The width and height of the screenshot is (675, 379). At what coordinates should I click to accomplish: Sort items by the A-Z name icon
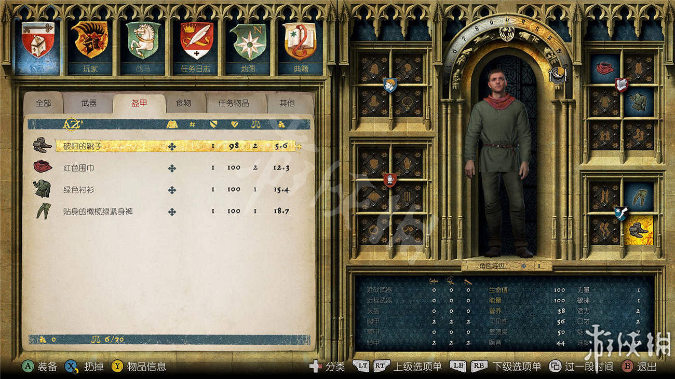pos(72,124)
